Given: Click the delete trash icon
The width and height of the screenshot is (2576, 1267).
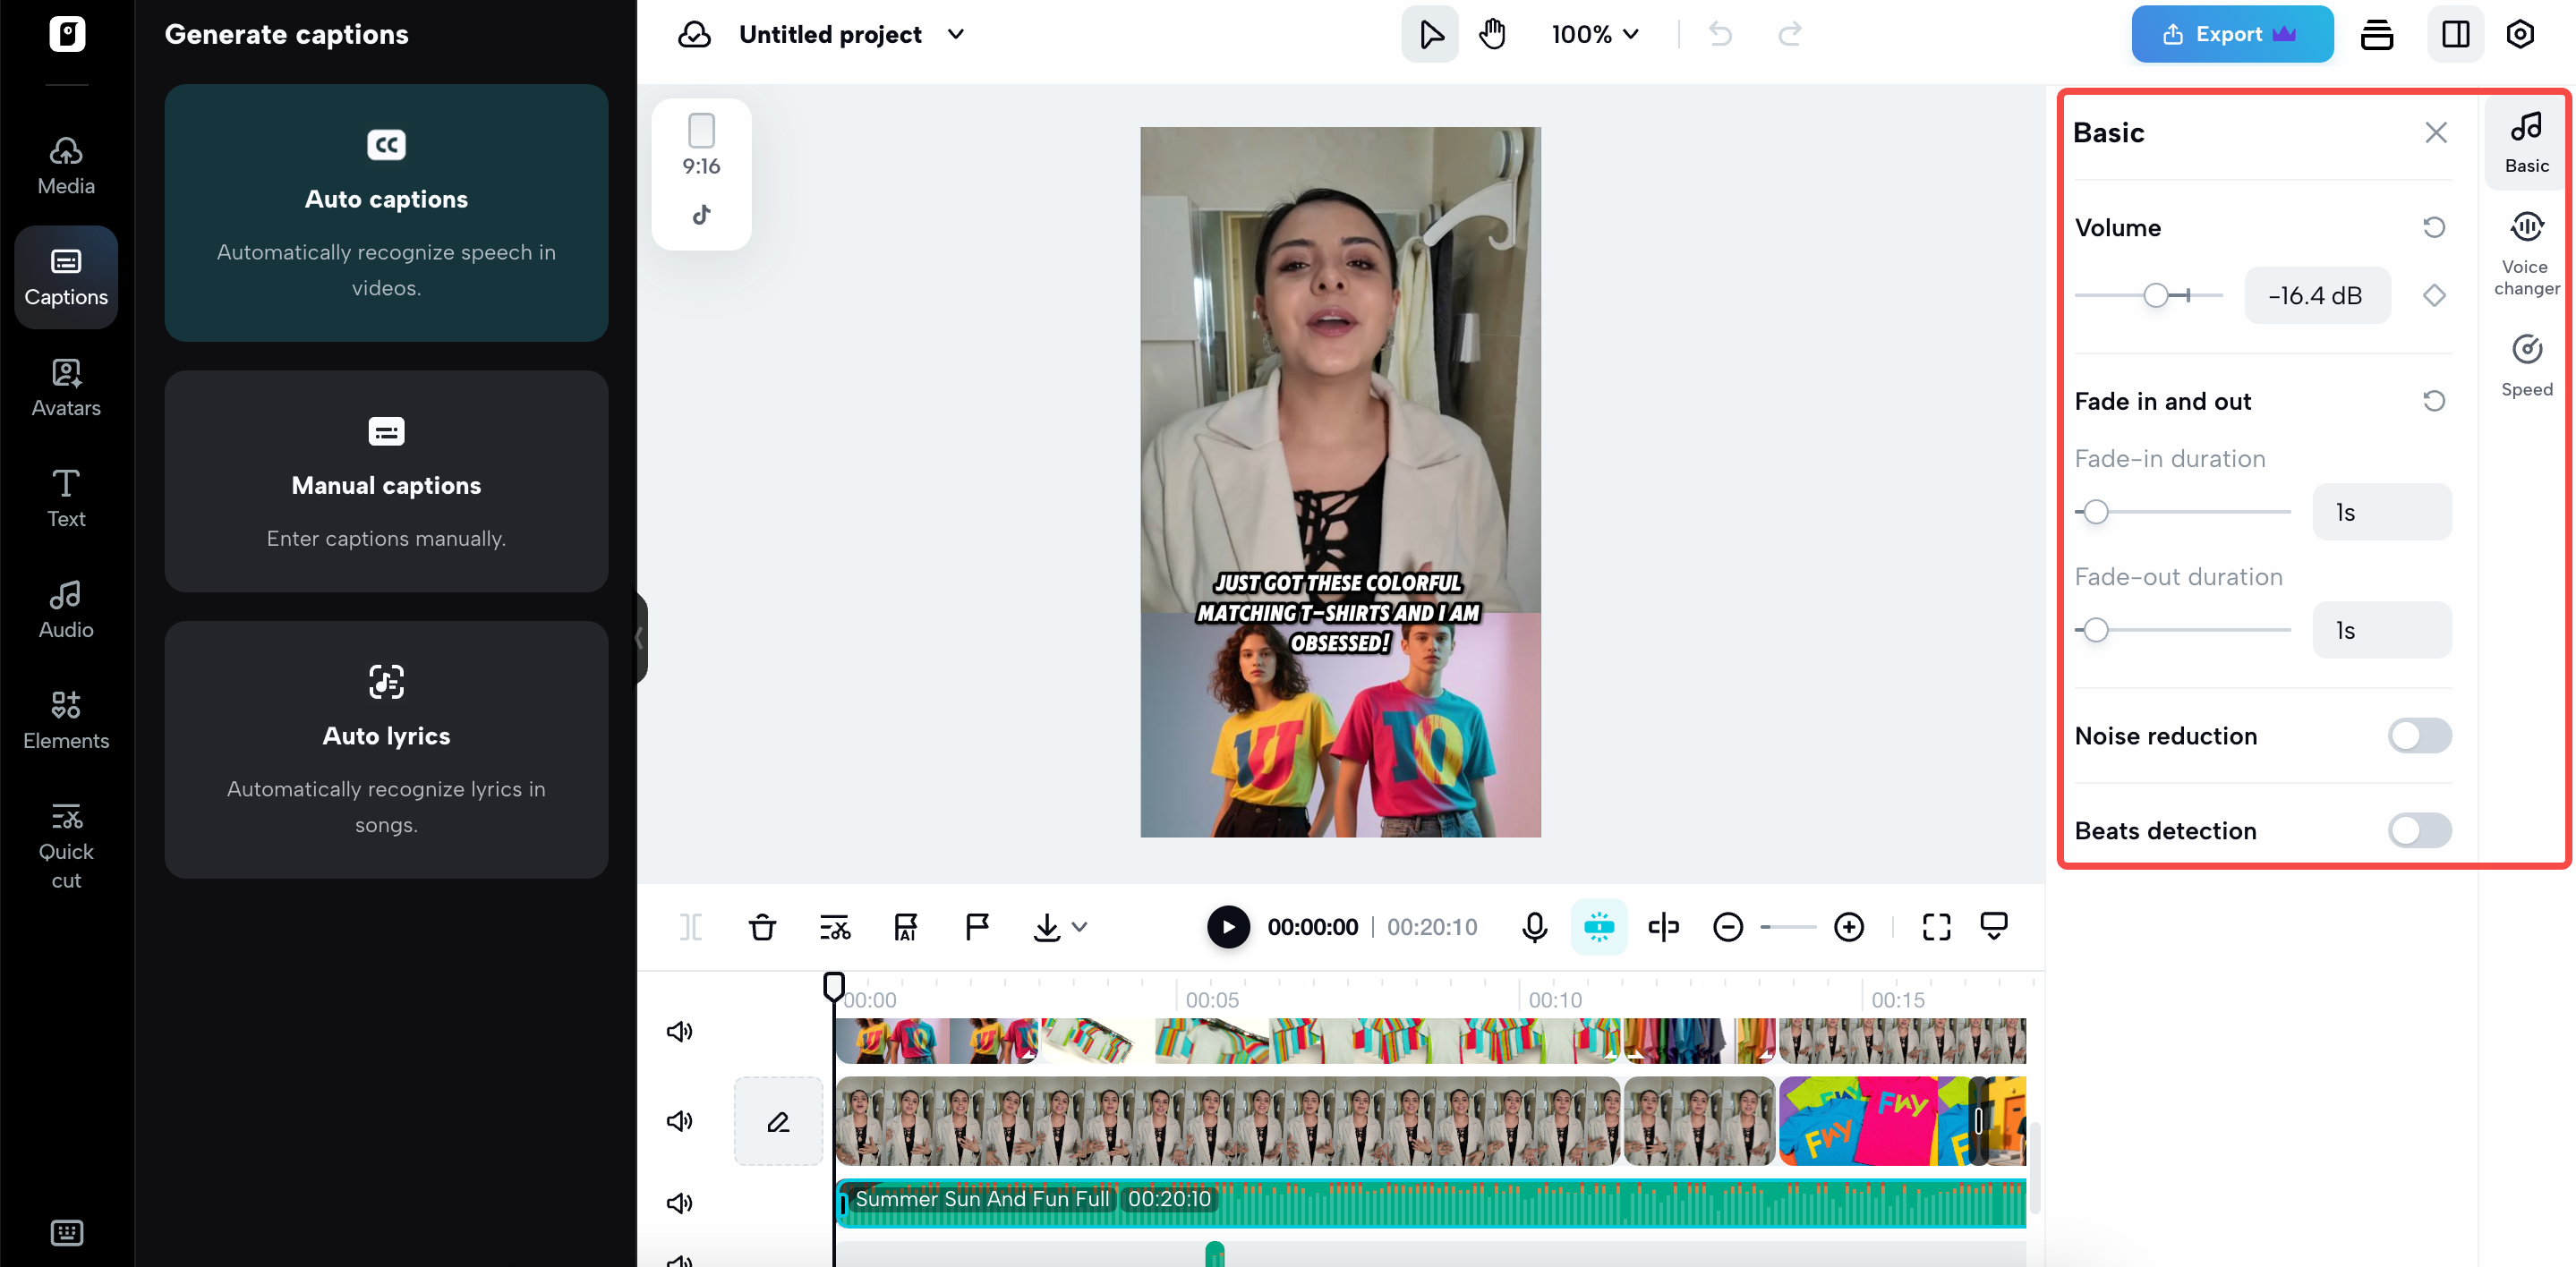Looking at the screenshot, I should click(762, 927).
